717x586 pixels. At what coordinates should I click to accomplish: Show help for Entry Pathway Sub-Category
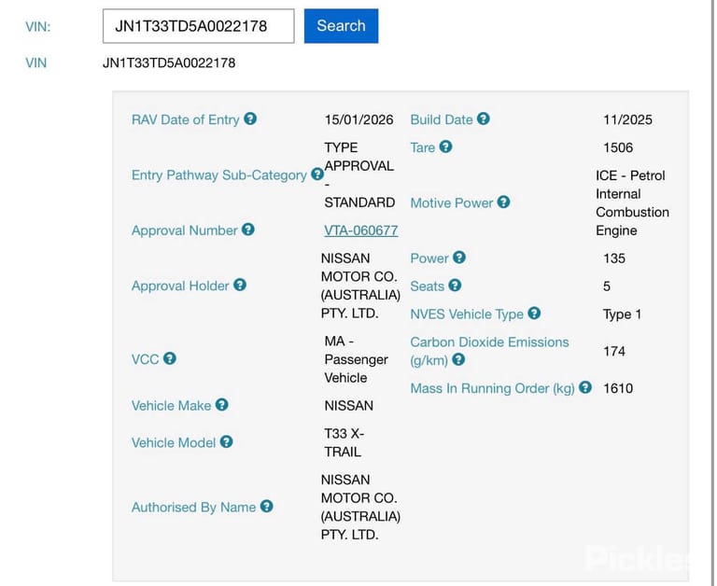click(317, 174)
